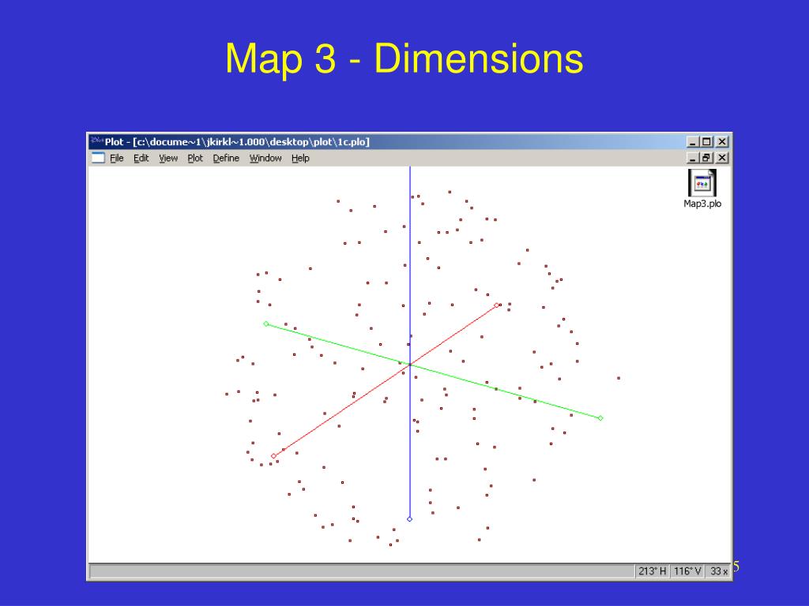Image resolution: width=809 pixels, height=606 pixels.
Task: Click the green axis right endpoint marker
Action: [600, 418]
